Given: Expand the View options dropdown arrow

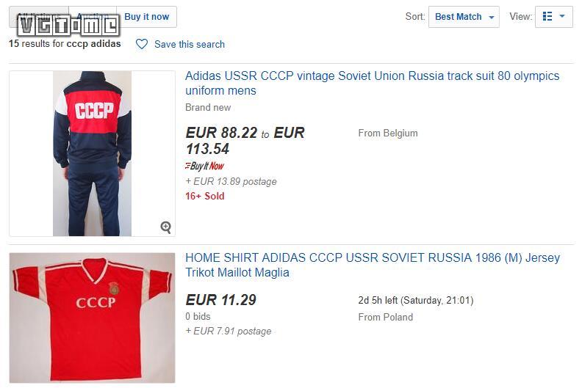Looking at the screenshot, I should [x=563, y=16].
